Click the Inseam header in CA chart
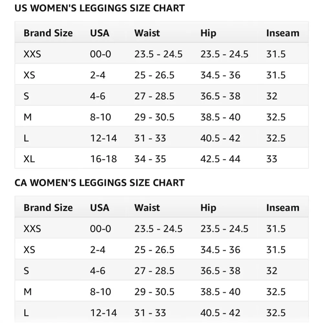This screenshot has width=323, height=323. pyautogui.click(x=283, y=208)
